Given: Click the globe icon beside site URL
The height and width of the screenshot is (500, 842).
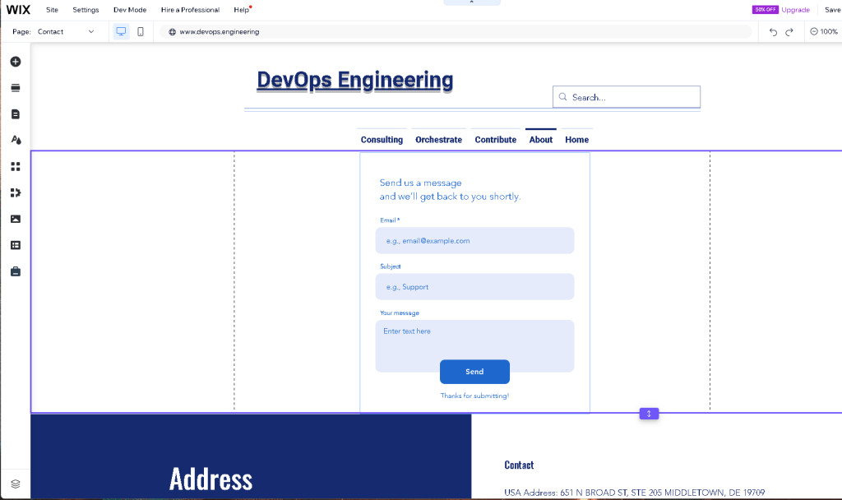Looking at the screenshot, I should 173,32.
